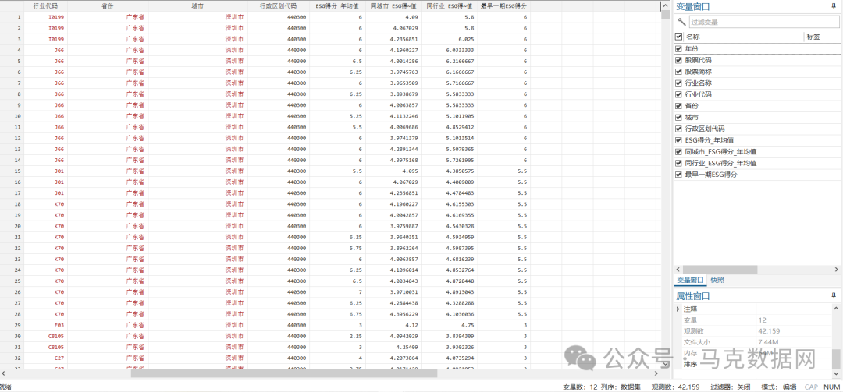This screenshot has width=843, height=392.
Task: Click the 省份 column header
Action: (x=107, y=5)
